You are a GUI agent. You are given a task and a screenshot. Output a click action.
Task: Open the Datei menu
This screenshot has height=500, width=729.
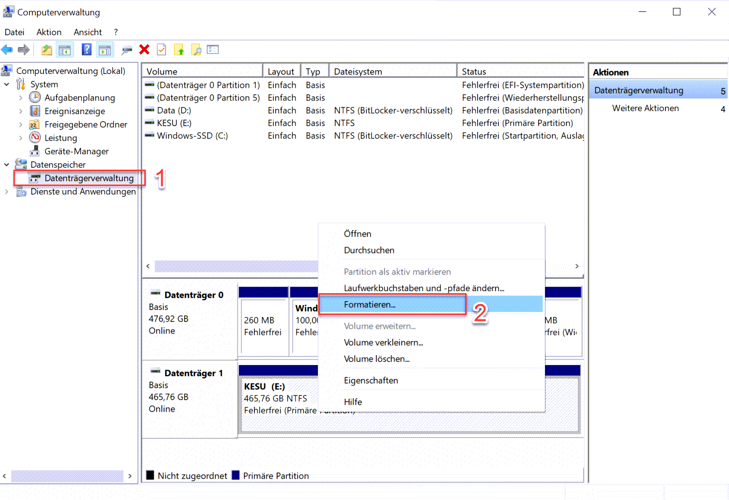point(14,32)
